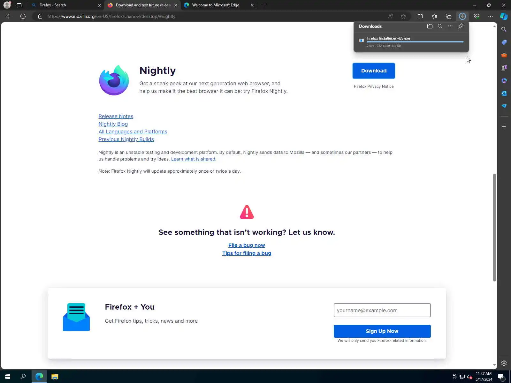Screen dimensions: 511x383
Task: Open the split screen view
Action: coord(420,16)
